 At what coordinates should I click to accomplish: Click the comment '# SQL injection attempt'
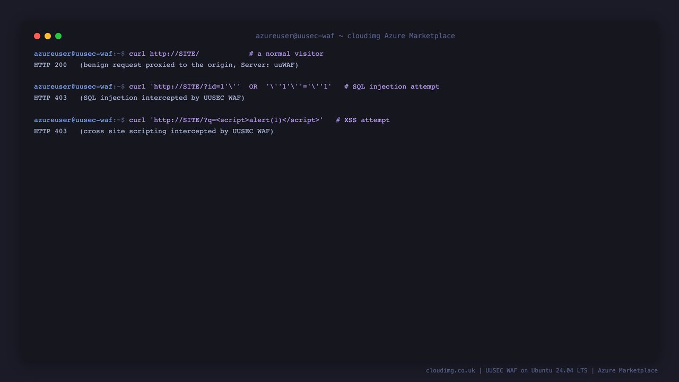click(x=391, y=86)
